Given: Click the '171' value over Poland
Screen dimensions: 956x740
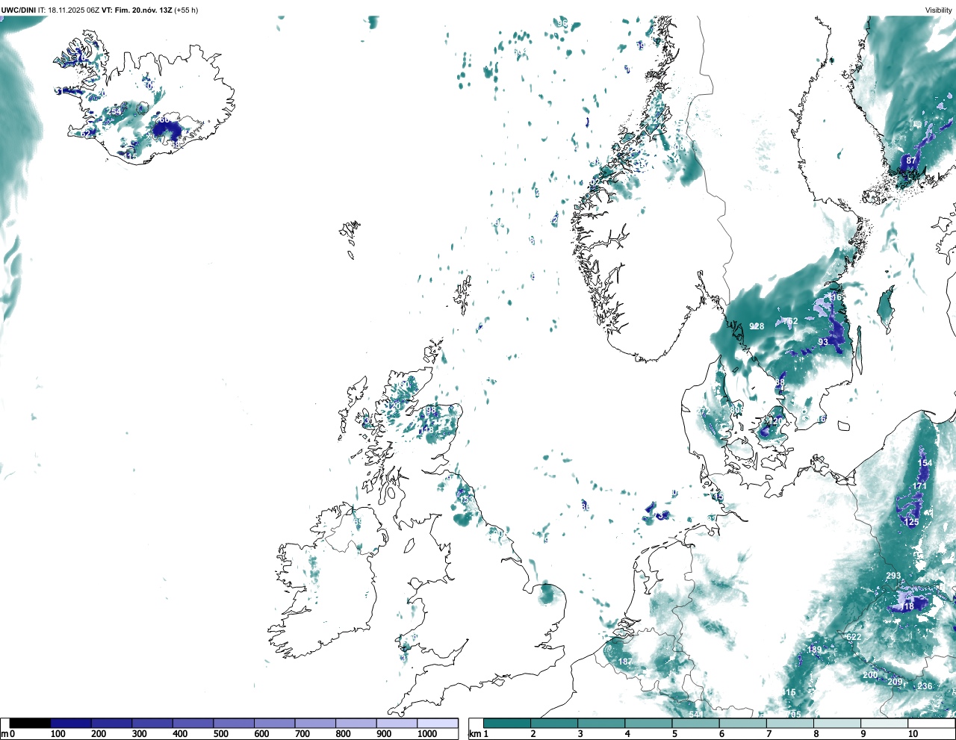Looking at the screenshot, I should (919, 486).
